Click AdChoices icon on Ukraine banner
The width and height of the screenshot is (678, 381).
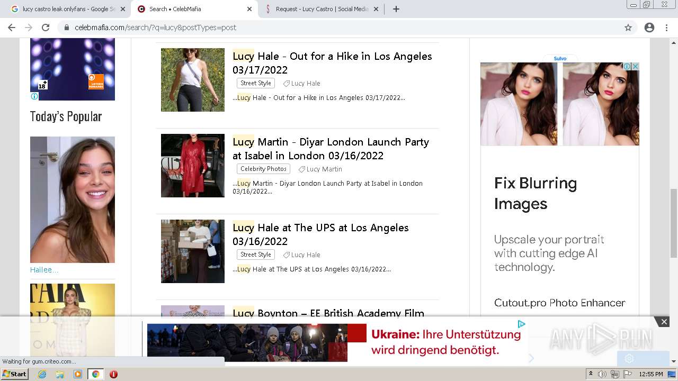(x=521, y=324)
